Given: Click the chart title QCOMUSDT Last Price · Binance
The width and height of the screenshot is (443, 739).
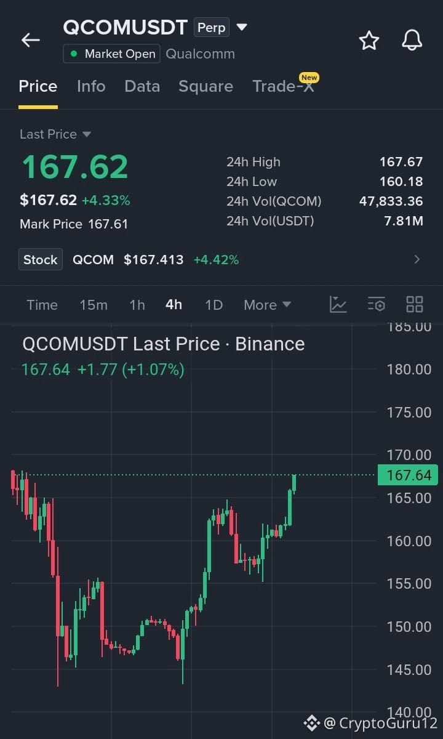Looking at the screenshot, I should pyautogui.click(x=164, y=344).
